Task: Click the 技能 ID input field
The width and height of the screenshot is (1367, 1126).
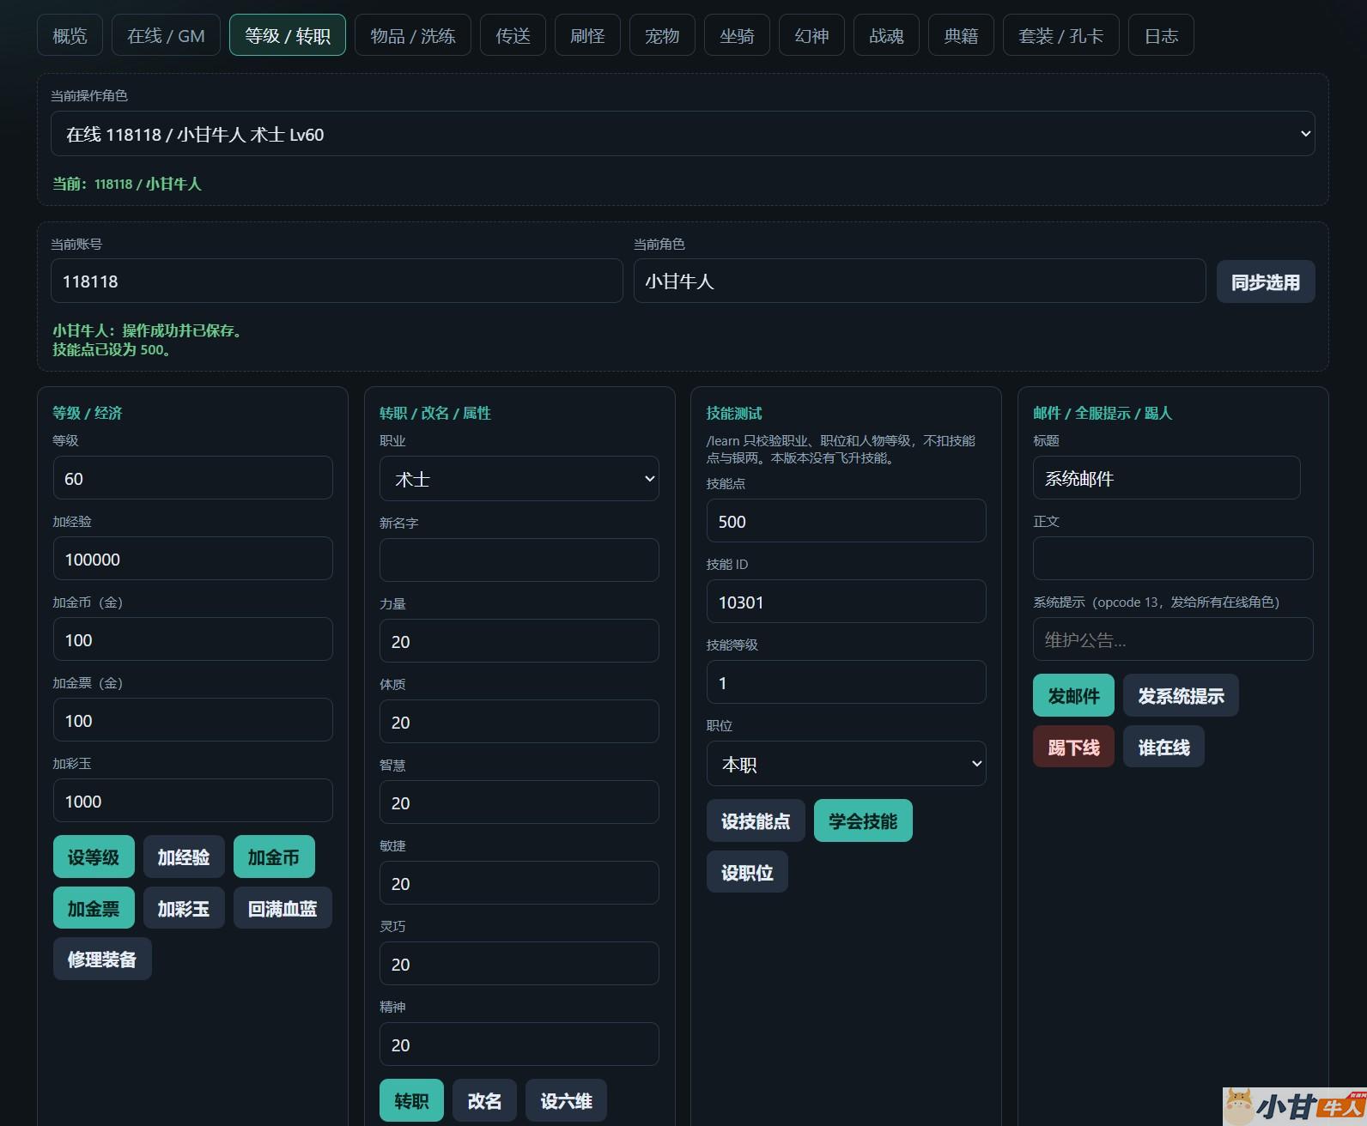Action: pyautogui.click(x=846, y=602)
